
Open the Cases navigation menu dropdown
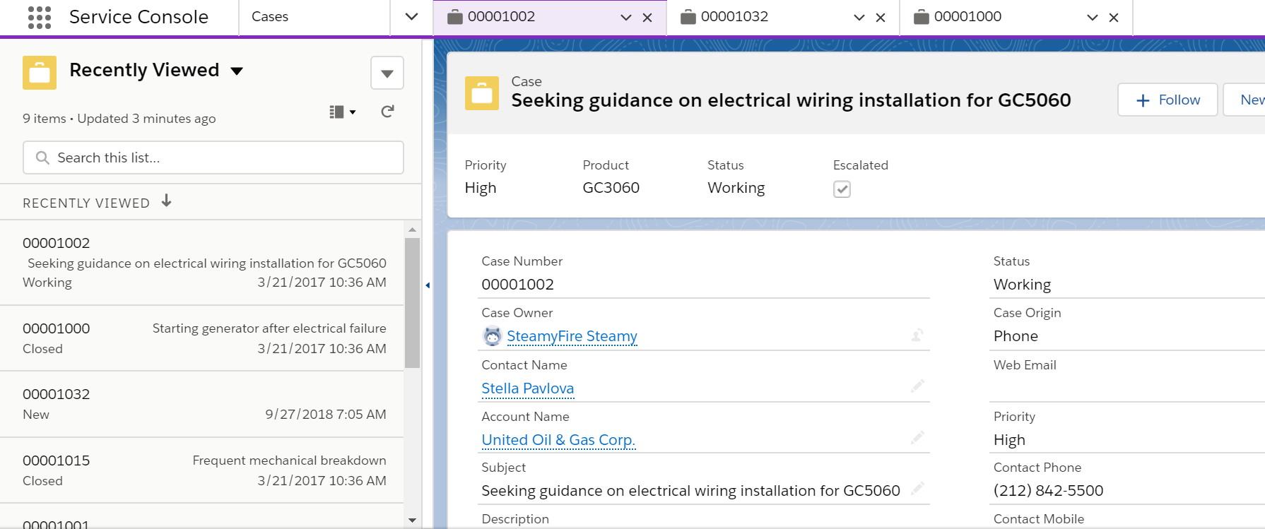(x=411, y=17)
